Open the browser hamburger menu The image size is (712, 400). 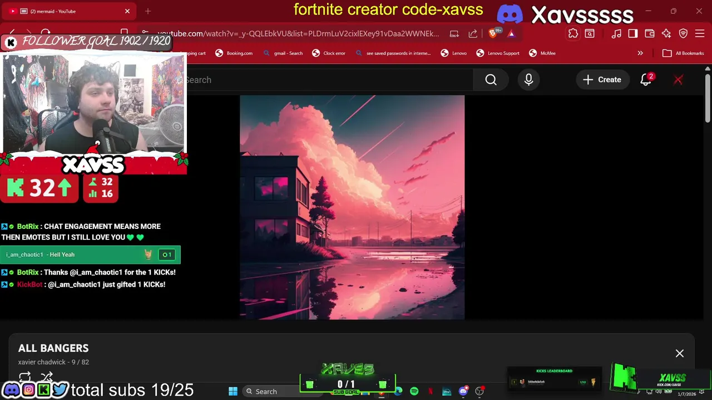click(x=700, y=33)
